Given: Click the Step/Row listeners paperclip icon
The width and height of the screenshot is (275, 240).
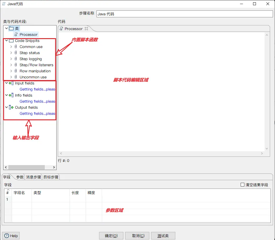Looking at the screenshot, I should click(x=16, y=65).
